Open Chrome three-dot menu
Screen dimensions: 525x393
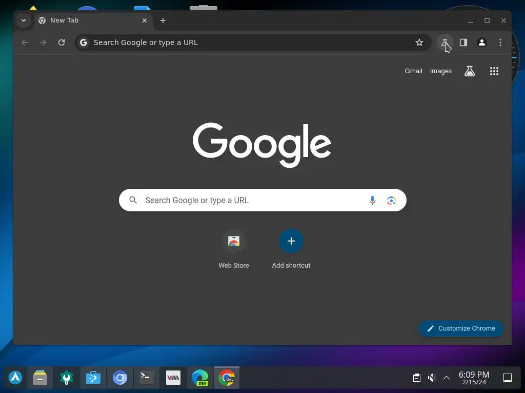[x=500, y=42]
